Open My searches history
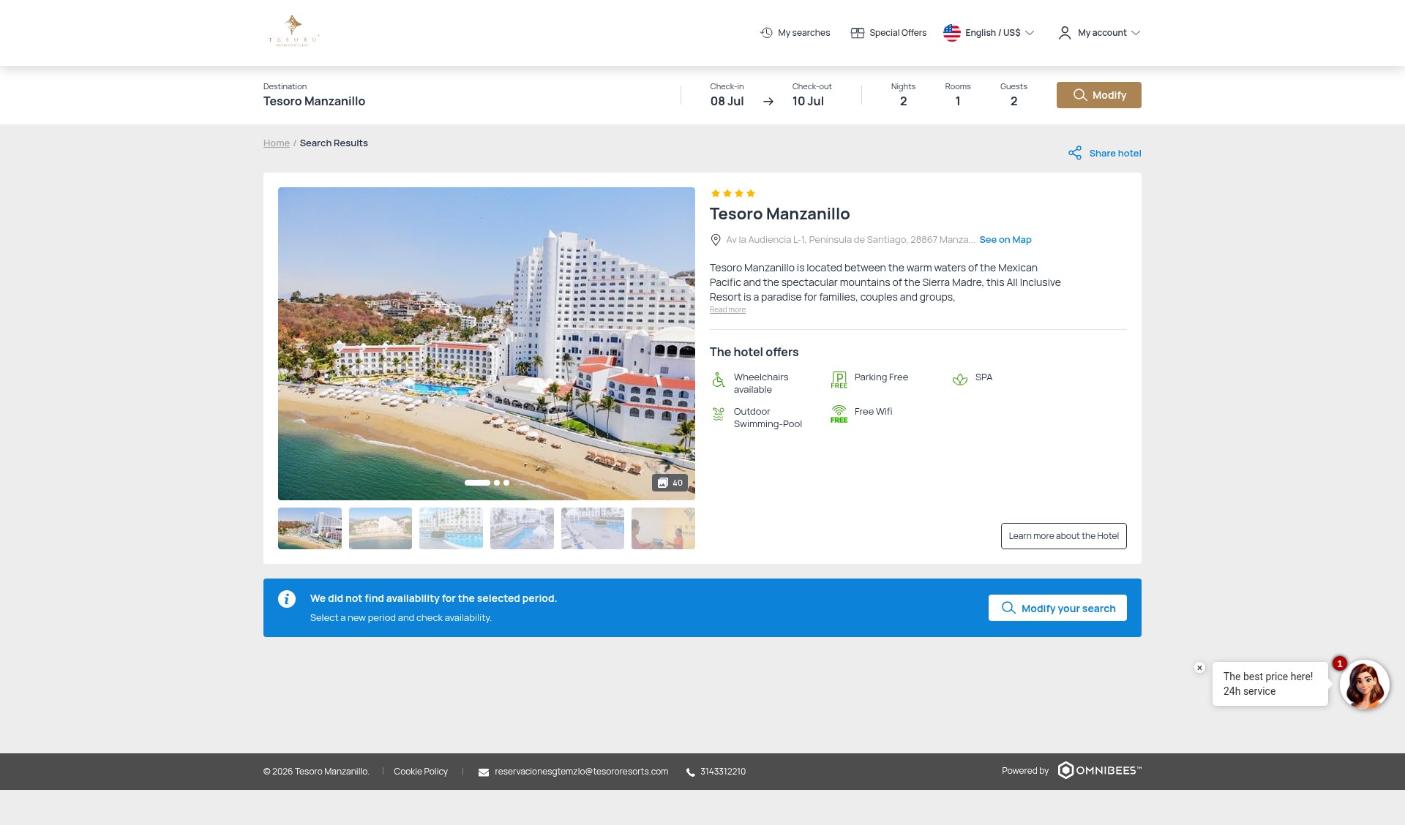The image size is (1405, 825). point(795,33)
